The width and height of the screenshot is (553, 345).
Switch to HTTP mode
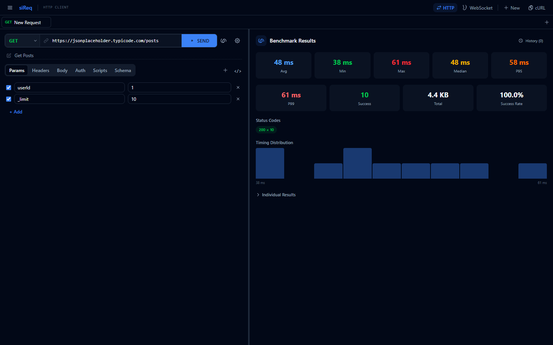445,8
